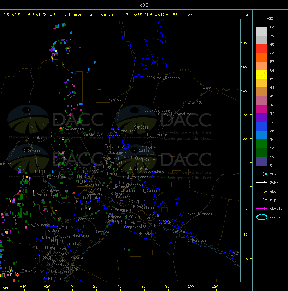Click the legend value 65
This screenshot has width=288, height=291.
[x=272, y=44]
